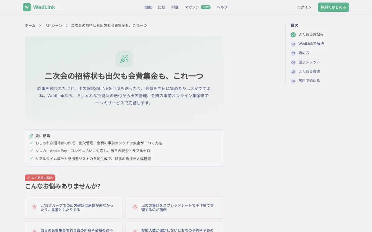Screen dimensions: 372x232
Task: Click warning icon on 当日の会費集金 card
Action: pos(34,231)
